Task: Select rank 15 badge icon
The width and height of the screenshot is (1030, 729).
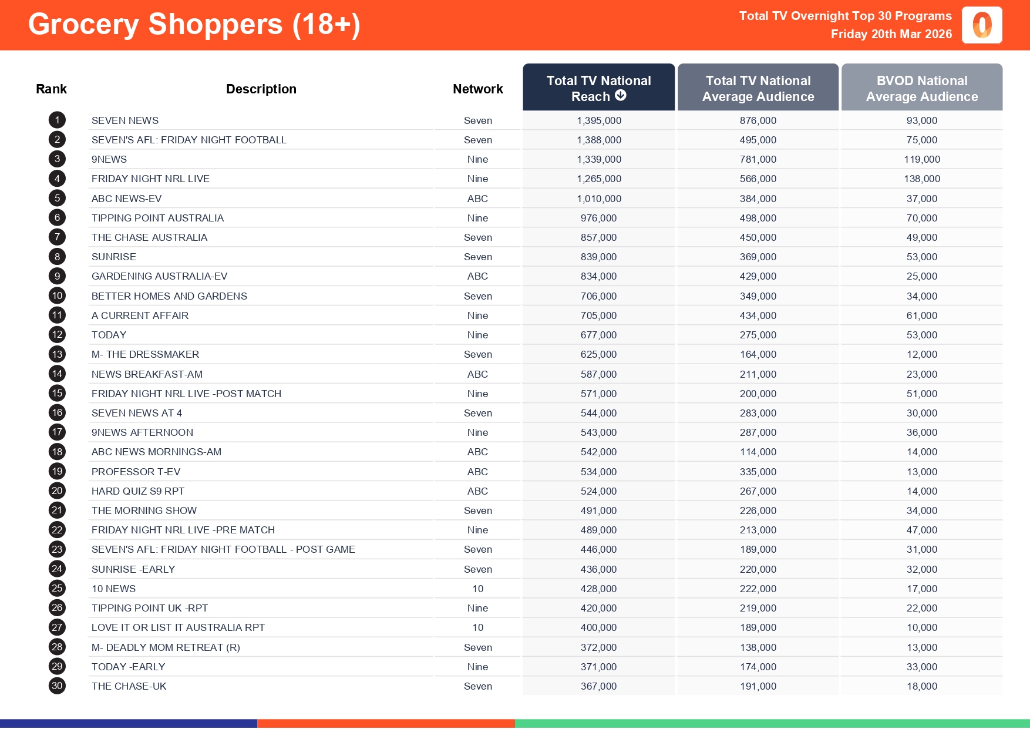Action: coord(57,394)
